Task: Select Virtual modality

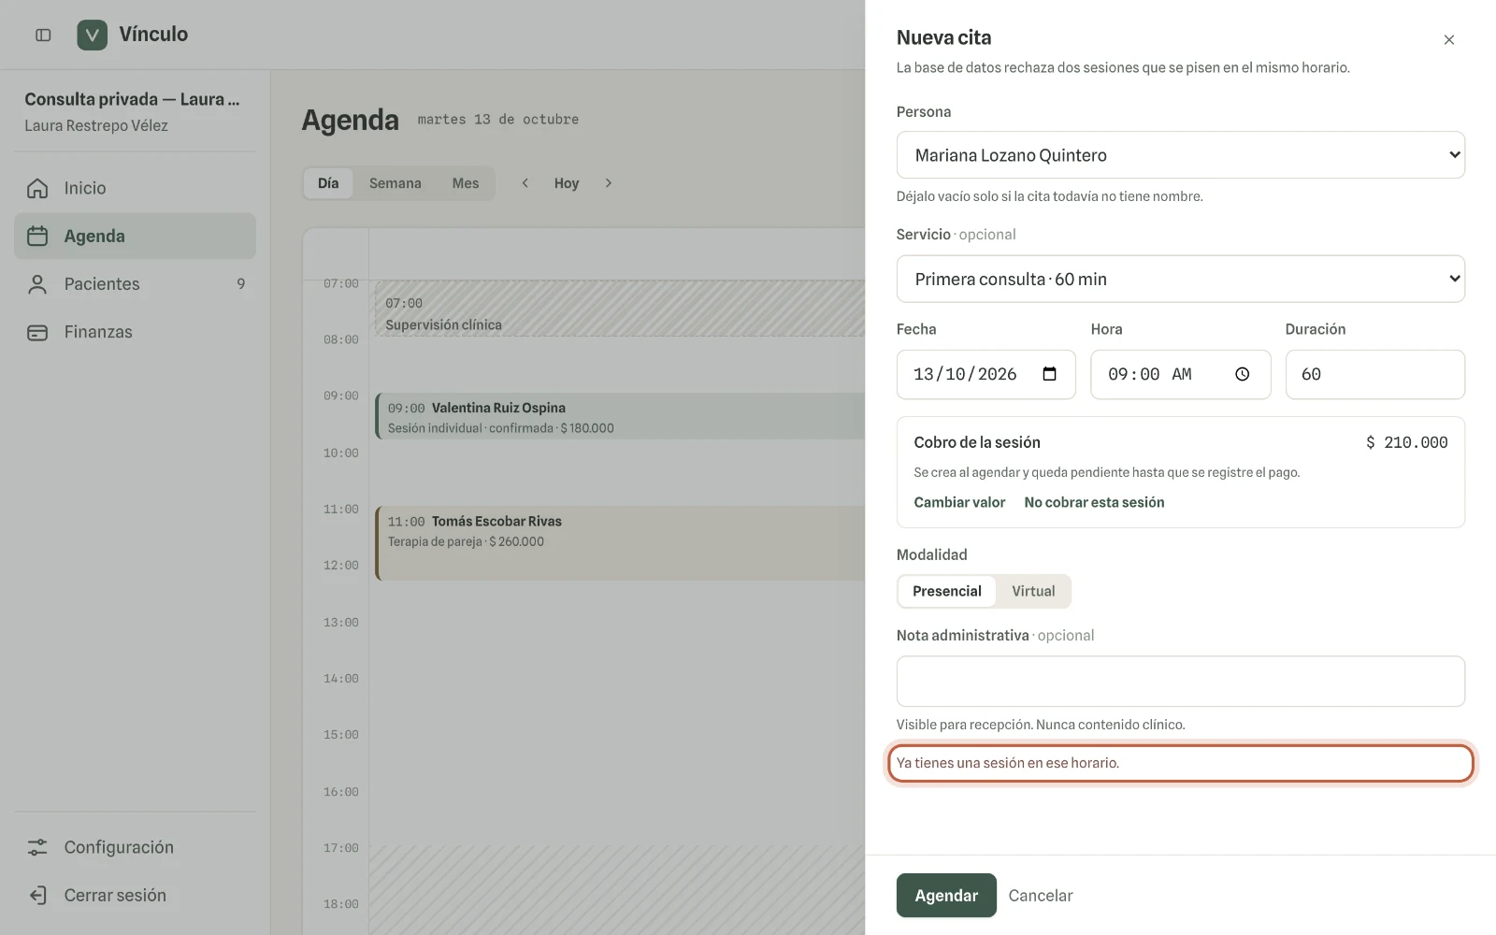Action: point(1033,591)
